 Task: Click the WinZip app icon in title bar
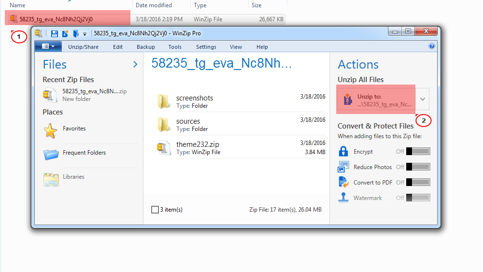point(39,33)
